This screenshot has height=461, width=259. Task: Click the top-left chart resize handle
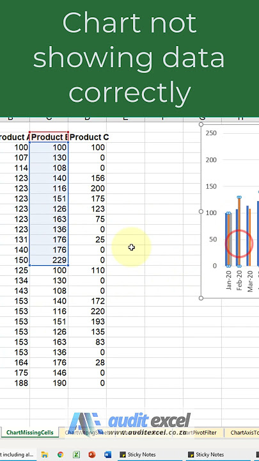coord(201,125)
